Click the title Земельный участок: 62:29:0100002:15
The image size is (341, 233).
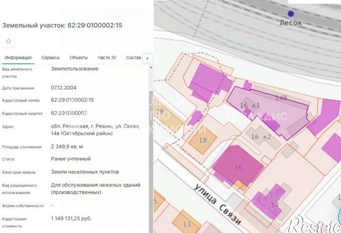tap(62, 25)
